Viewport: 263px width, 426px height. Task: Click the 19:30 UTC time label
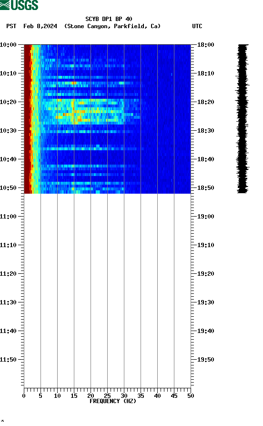(206, 302)
